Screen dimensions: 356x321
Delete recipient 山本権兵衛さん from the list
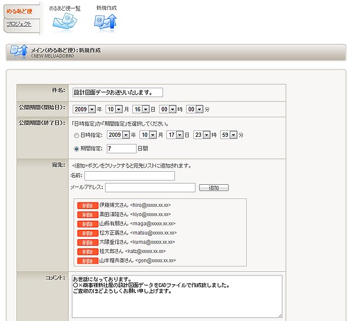(x=87, y=261)
